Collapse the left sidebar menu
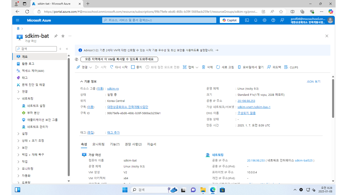Image resolution: width=347 pixels, height=195 pixels. pos(67,49)
